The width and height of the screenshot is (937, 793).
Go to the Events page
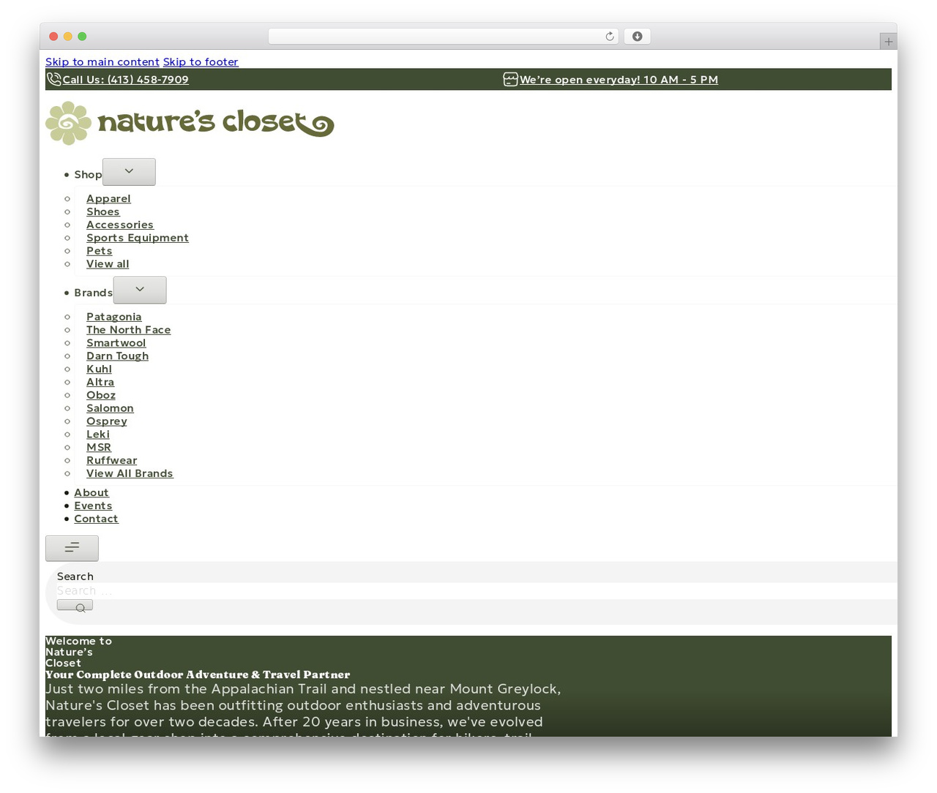93,506
